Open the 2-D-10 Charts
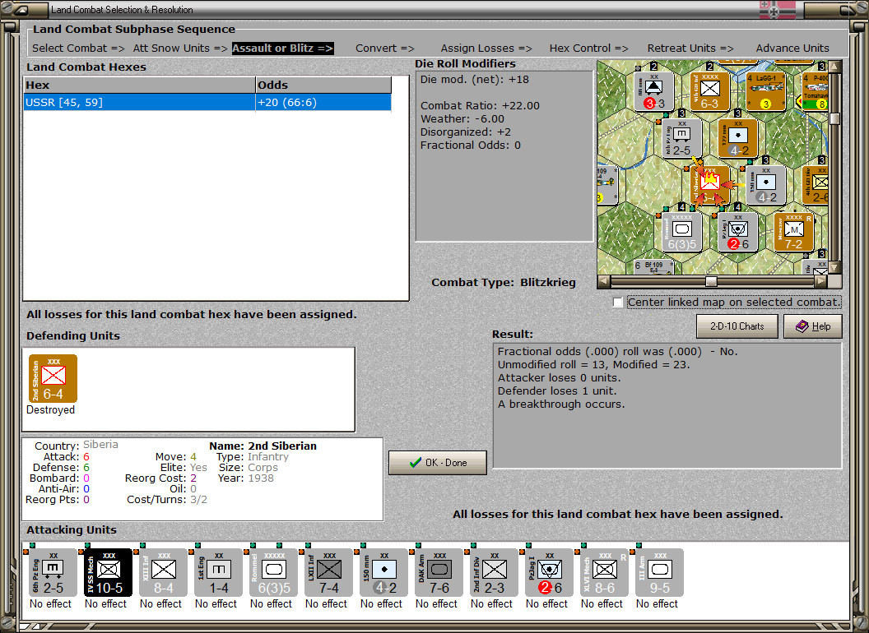869x633 pixels. point(737,326)
